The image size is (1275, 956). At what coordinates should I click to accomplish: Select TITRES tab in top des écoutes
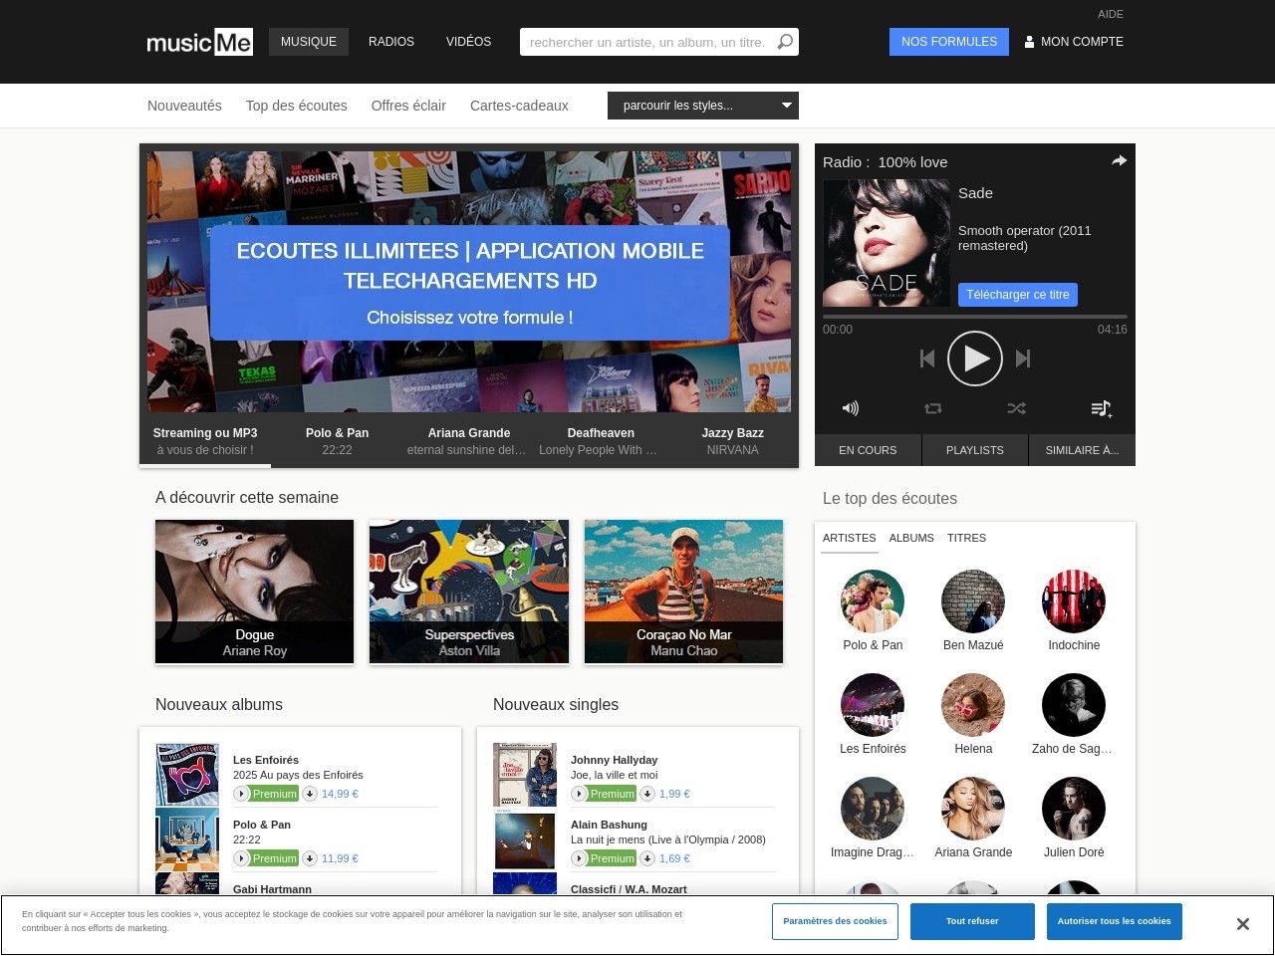pyautogui.click(x=966, y=538)
